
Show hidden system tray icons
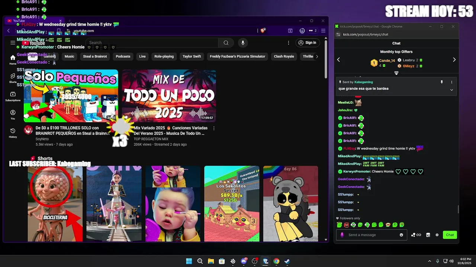[x=430, y=261]
